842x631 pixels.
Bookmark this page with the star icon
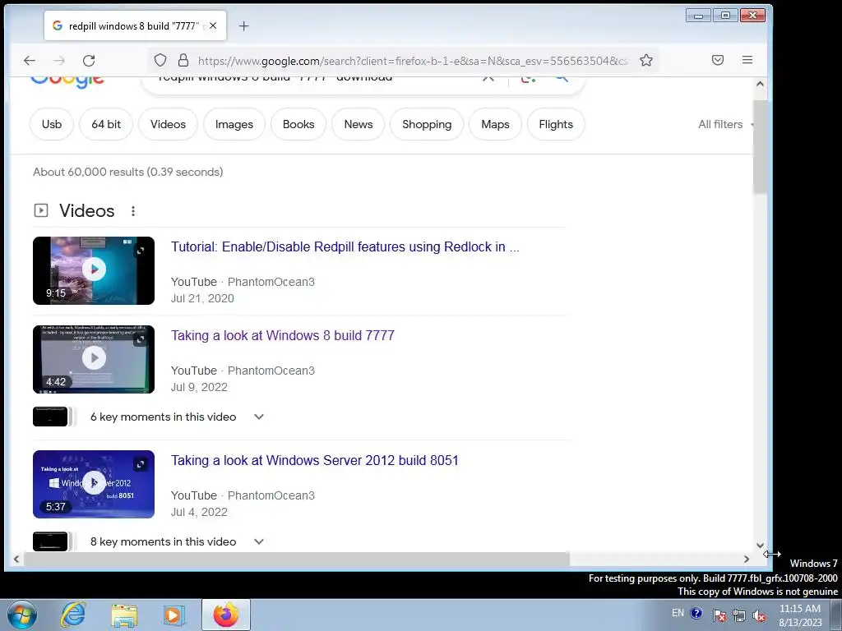[646, 60]
